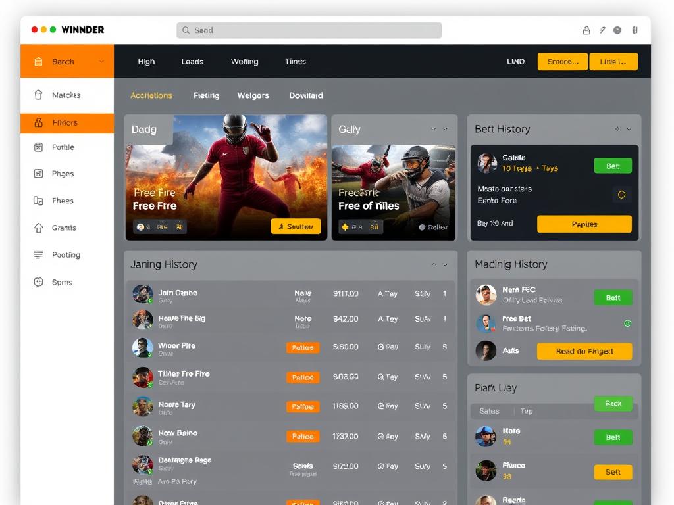The height and width of the screenshot is (505, 674).
Task: Click the lock icon in top bar
Action: click(586, 30)
